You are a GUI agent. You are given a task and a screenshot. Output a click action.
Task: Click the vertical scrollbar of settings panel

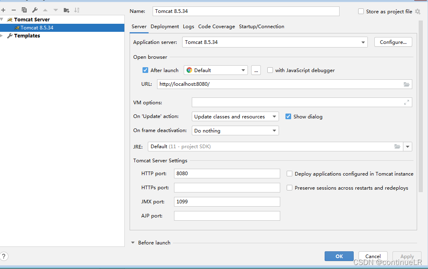pyautogui.click(x=420, y=106)
